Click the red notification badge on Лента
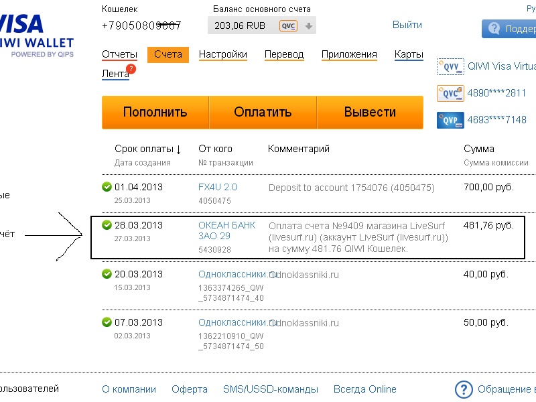Screen dimensions: 536x402 131,69
